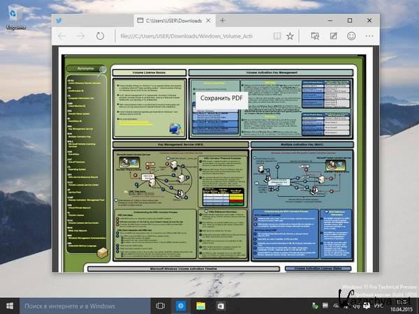Make a Web Note
The height and width of the screenshot is (314, 419).
pos(332,36)
